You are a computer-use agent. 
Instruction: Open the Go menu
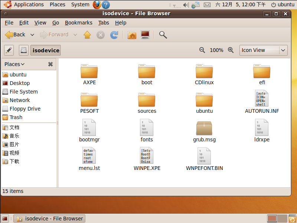pyautogui.click(x=55, y=23)
